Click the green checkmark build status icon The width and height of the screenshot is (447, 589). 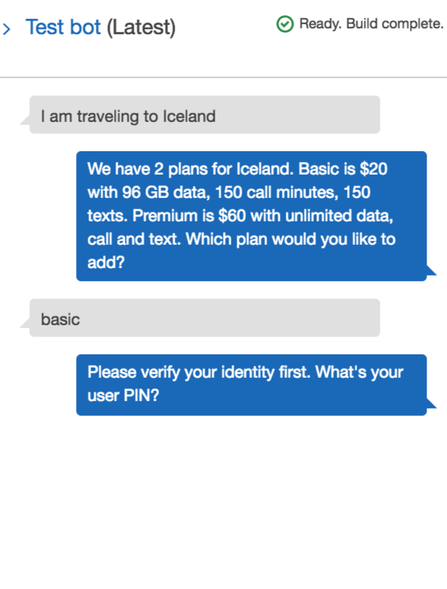click(285, 24)
